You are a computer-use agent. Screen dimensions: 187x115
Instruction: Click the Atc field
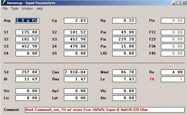[124, 98]
